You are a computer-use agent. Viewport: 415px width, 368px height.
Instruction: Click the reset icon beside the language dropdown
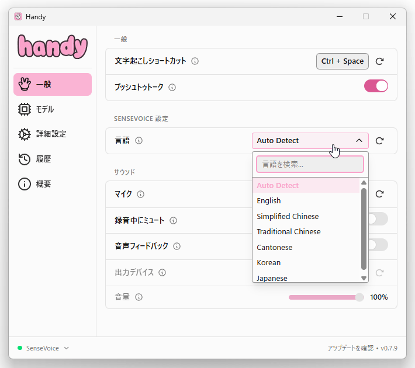(x=379, y=141)
